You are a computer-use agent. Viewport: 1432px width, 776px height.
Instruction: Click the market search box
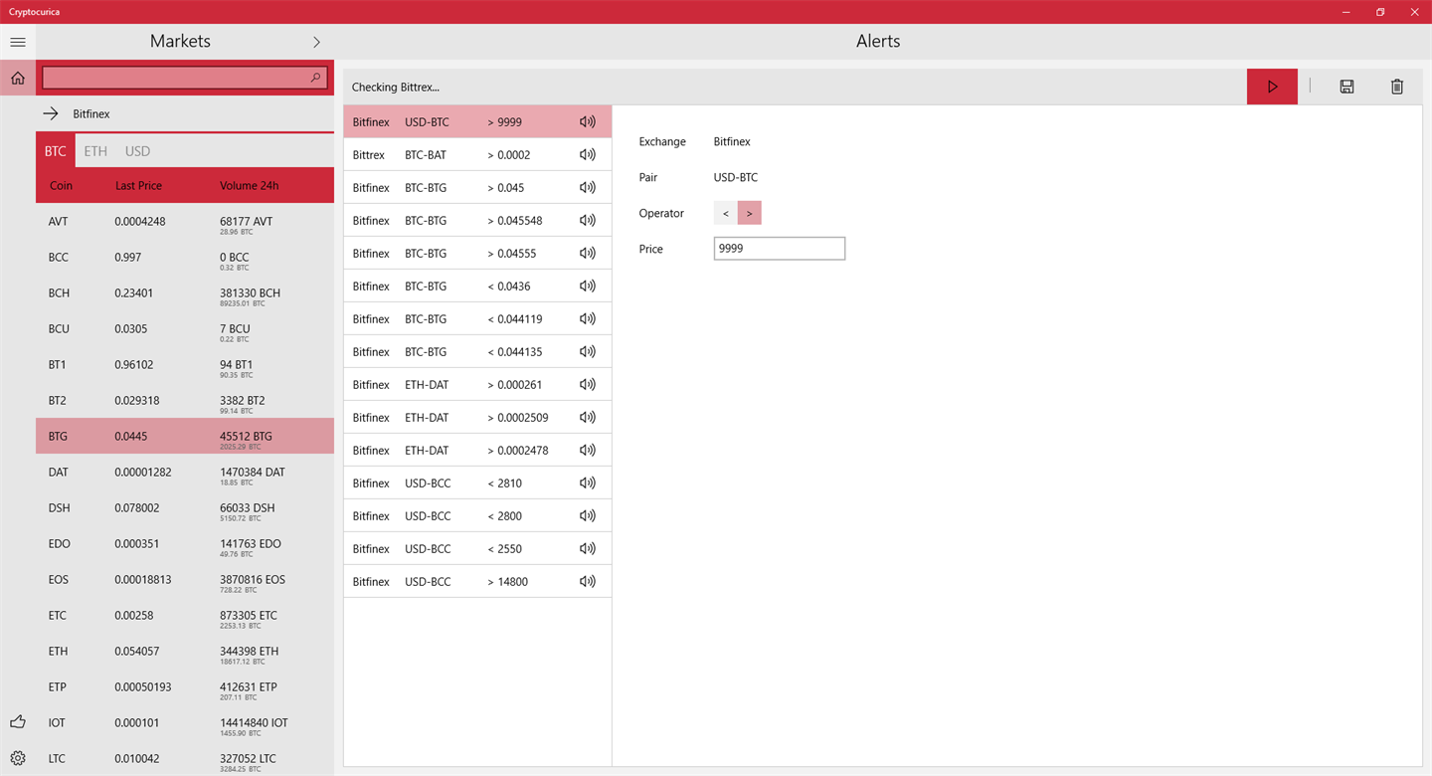185,78
